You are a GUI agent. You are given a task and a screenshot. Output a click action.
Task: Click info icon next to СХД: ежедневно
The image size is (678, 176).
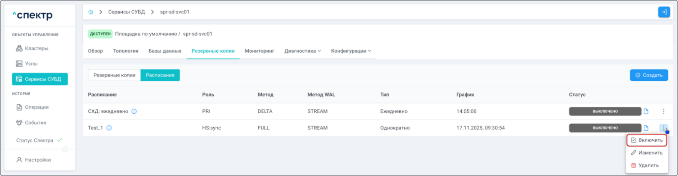pyautogui.click(x=134, y=111)
